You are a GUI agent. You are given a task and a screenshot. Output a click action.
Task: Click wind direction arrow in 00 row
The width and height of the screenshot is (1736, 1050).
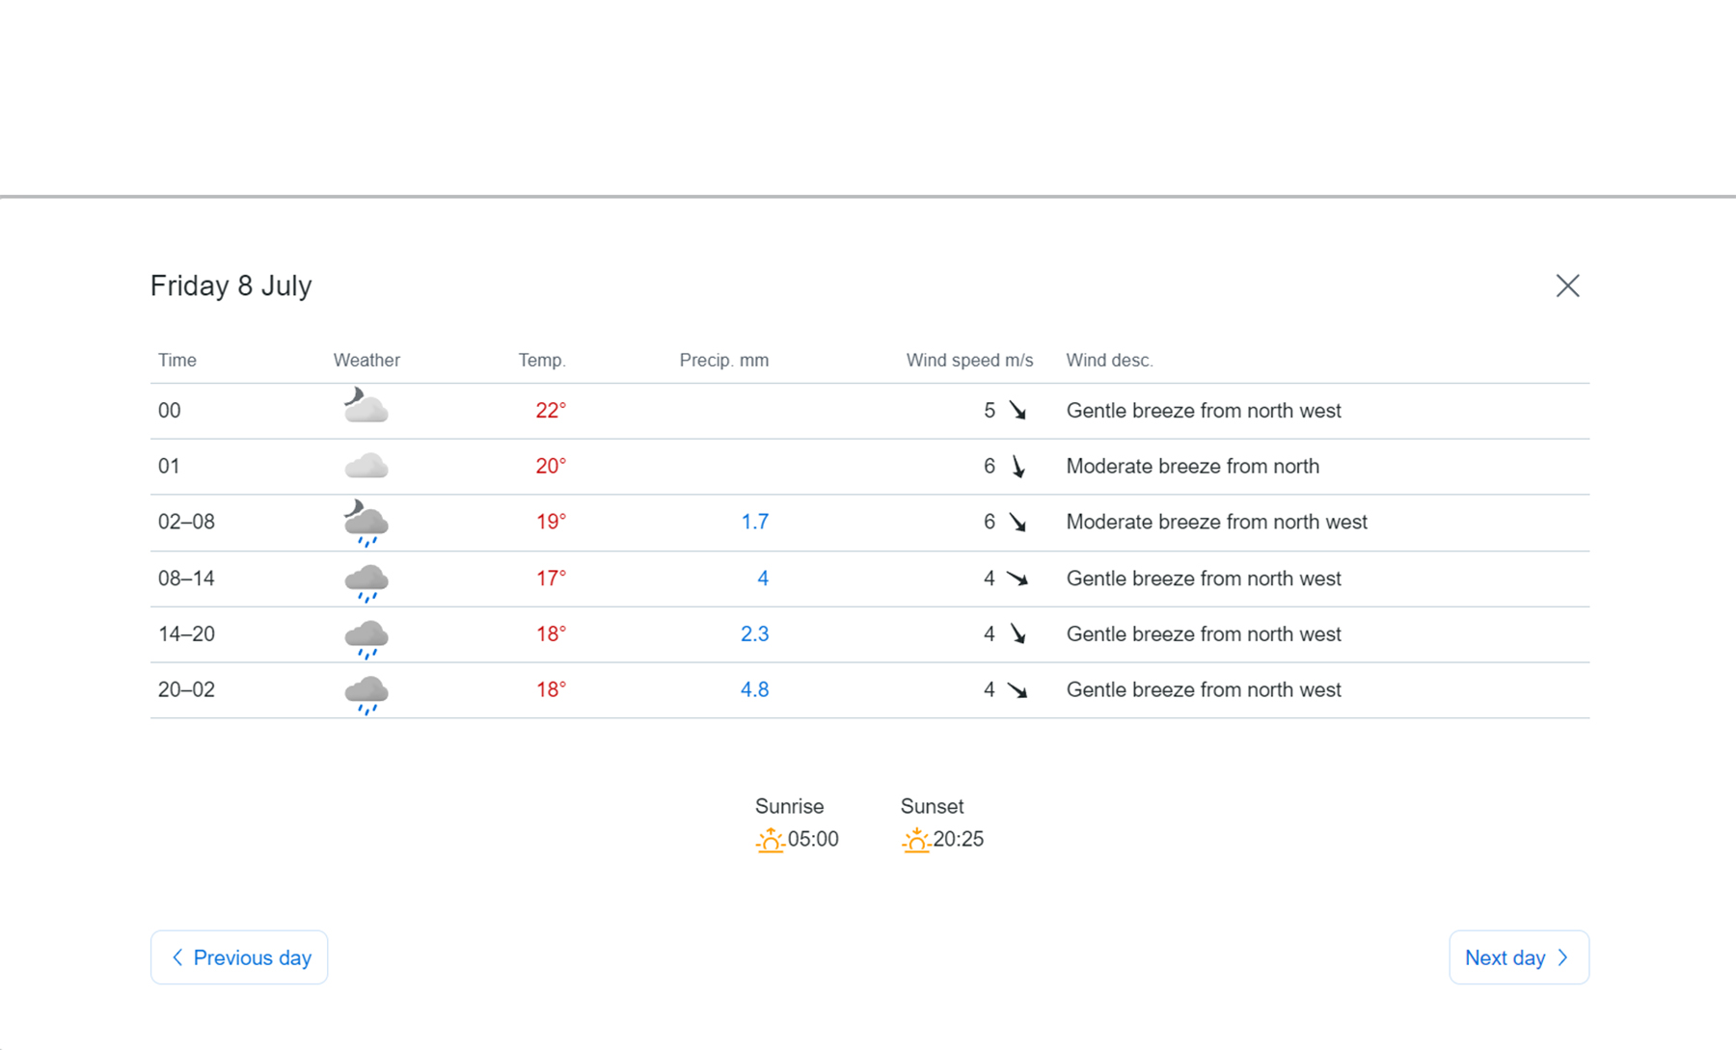1017,411
